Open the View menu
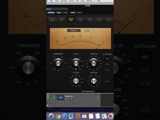The width and height of the screenshot is (160, 120). pos(82,1)
